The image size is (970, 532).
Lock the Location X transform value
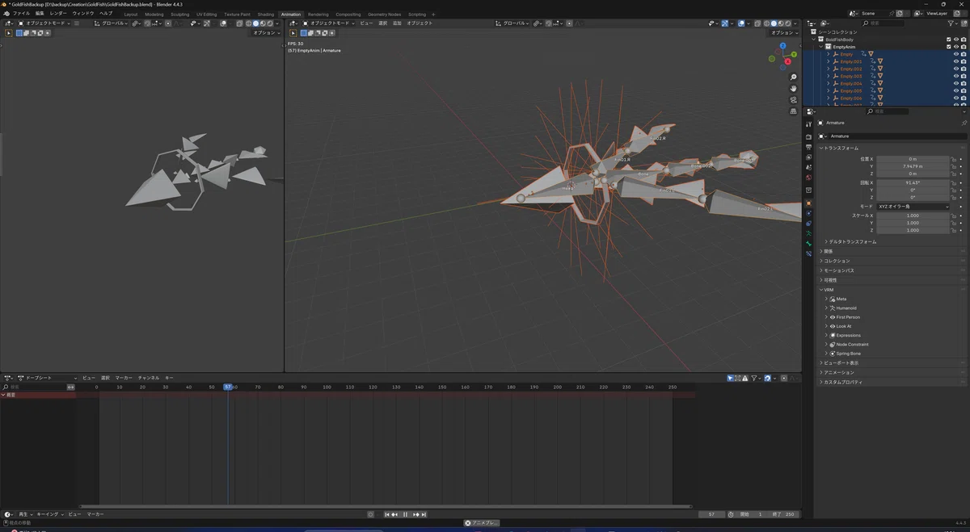click(x=954, y=159)
